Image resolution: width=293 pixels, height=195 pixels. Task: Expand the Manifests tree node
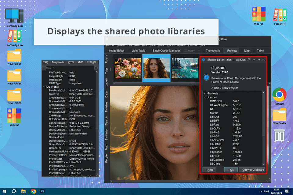(x=204, y=93)
